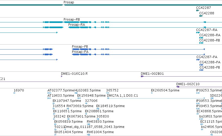
Task: Click the CG42288-PB protein label
Action: tap(210, 67)
